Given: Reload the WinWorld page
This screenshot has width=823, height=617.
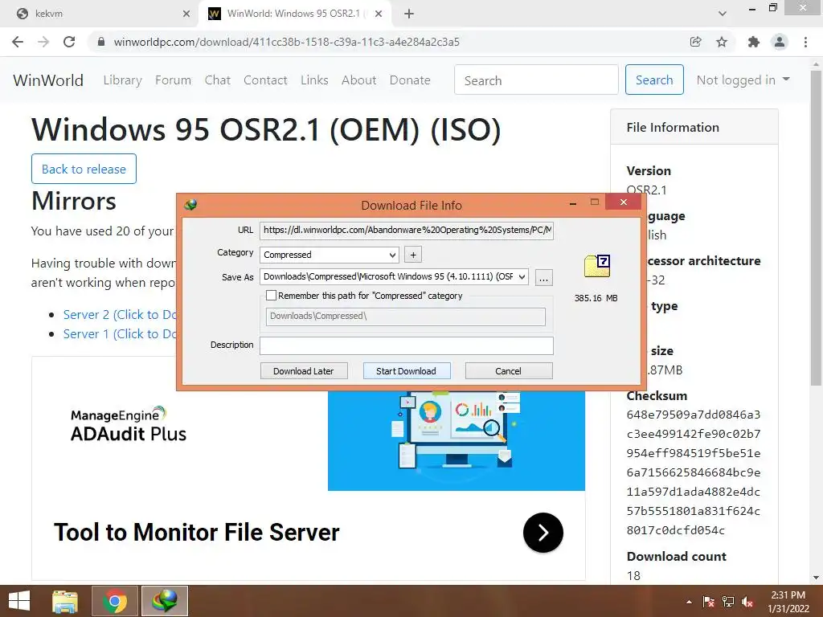Looking at the screenshot, I should point(69,42).
